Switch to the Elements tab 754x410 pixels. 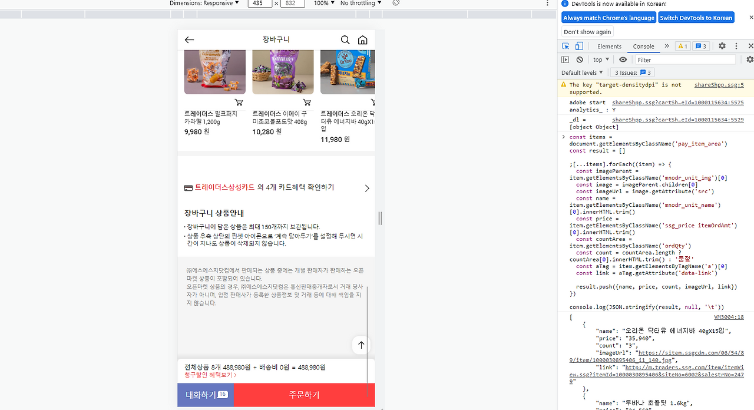tap(609, 46)
